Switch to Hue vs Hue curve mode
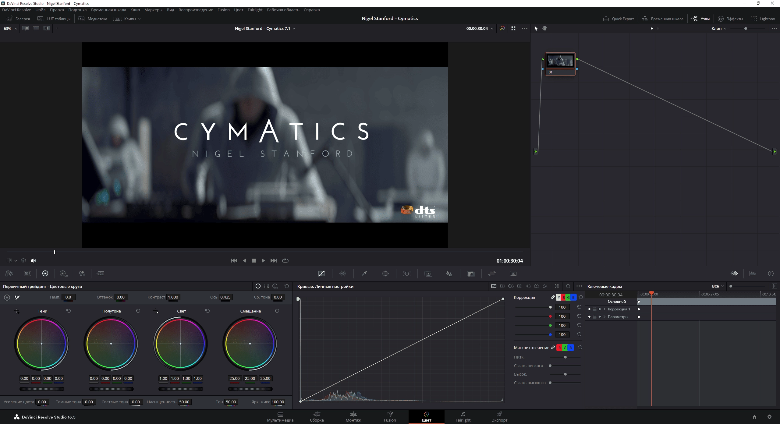The image size is (780, 424). (x=502, y=286)
